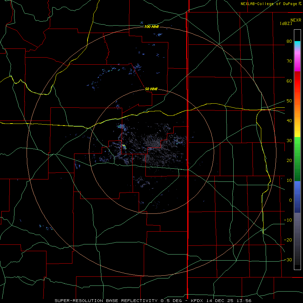Viewport: 303px width, 303px height.
Task: Click the [dBZ] units label
Action: coord(286,23)
